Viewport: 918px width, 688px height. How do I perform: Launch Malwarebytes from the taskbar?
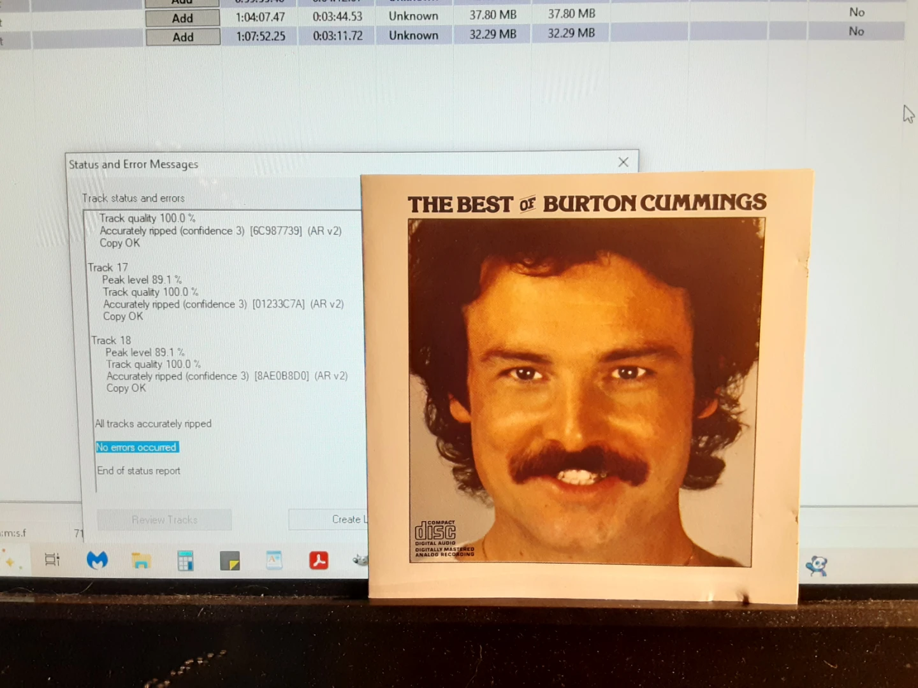(x=97, y=560)
